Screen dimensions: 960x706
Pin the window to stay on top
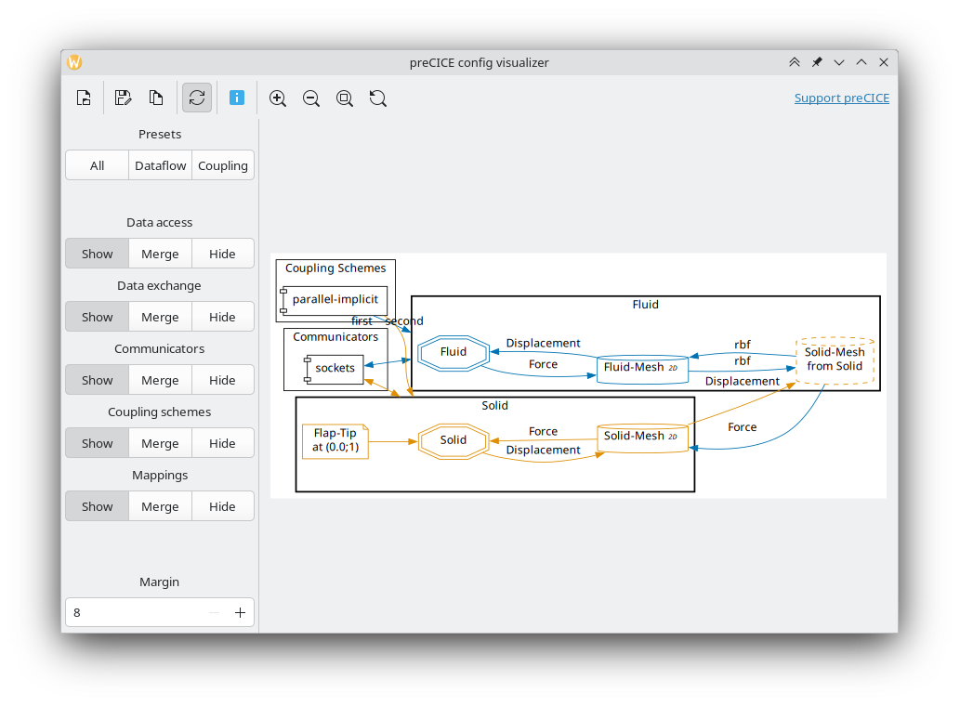click(816, 61)
